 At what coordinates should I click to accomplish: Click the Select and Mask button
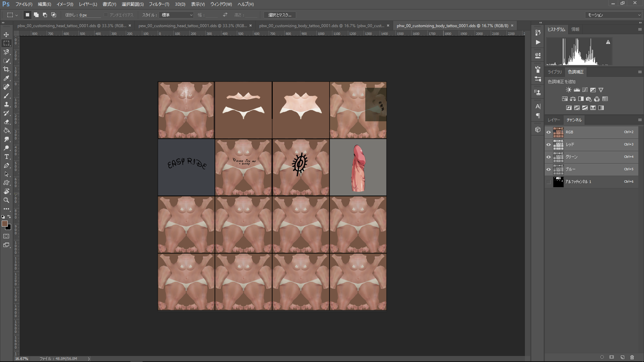coord(280,15)
